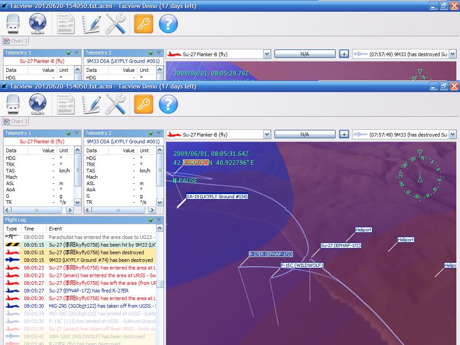This screenshot has height=345, width=460.
Task: Select the F-15C (WILDWOLF) label
Action: pos(302,265)
